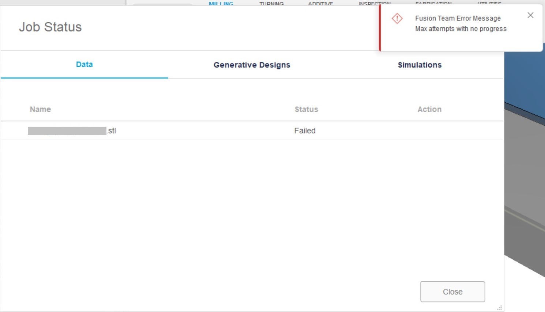Dismiss the Fusion Team Error Message notification
545x312 pixels.
pyautogui.click(x=530, y=15)
